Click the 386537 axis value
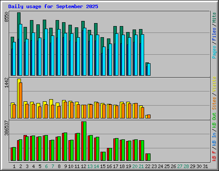 pos(6,128)
